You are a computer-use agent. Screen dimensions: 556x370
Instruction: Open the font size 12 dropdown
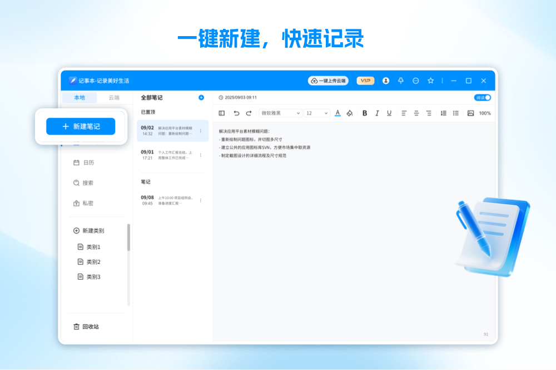(317, 113)
